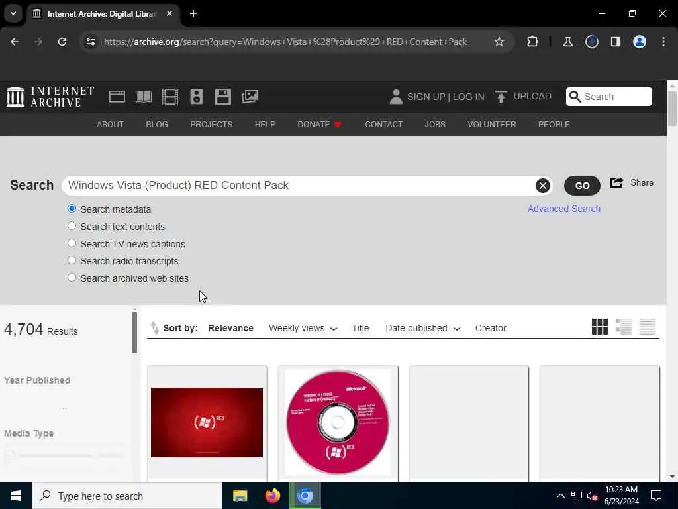
Task: Sort results by Title
Action: tap(361, 328)
